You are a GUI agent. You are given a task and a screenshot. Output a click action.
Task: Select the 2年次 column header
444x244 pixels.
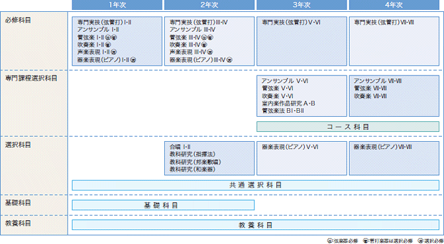coord(209,5)
